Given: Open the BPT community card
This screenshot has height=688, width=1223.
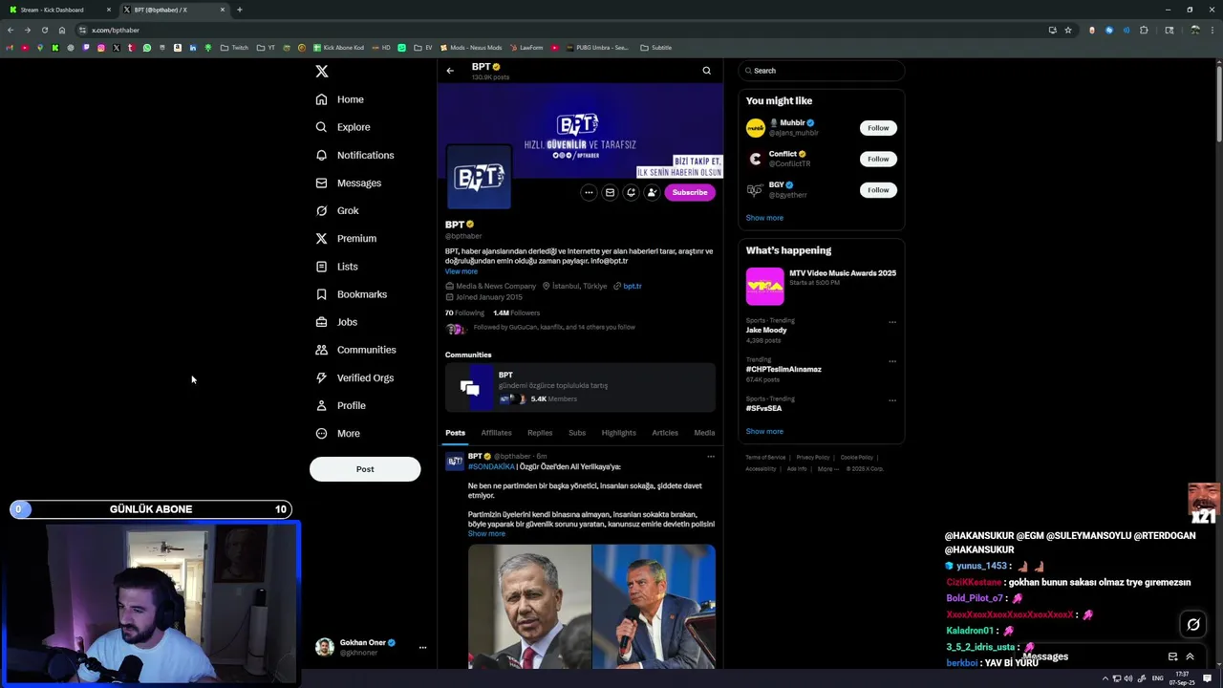Looking at the screenshot, I should tap(580, 386).
